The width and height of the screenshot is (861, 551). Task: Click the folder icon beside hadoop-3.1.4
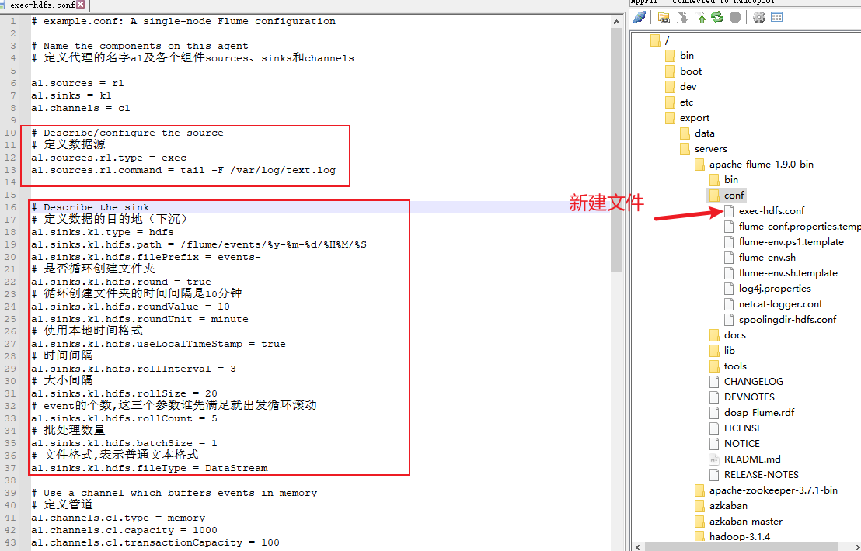pos(699,537)
